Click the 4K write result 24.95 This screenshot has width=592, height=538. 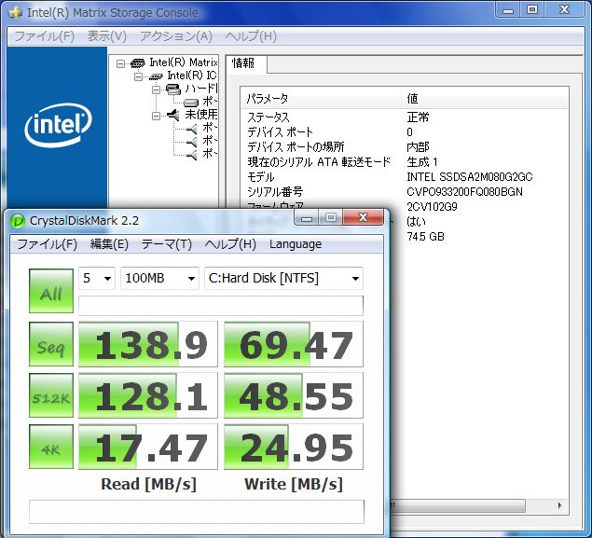[294, 447]
